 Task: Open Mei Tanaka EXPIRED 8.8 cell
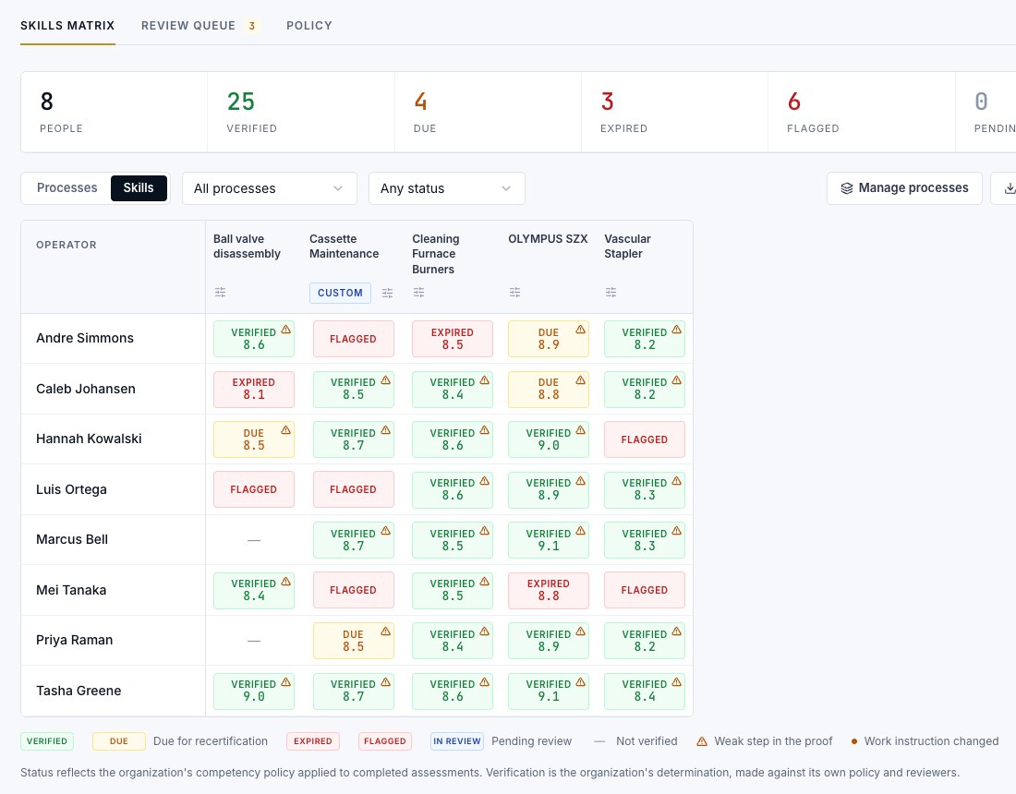[x=548, y=590]
